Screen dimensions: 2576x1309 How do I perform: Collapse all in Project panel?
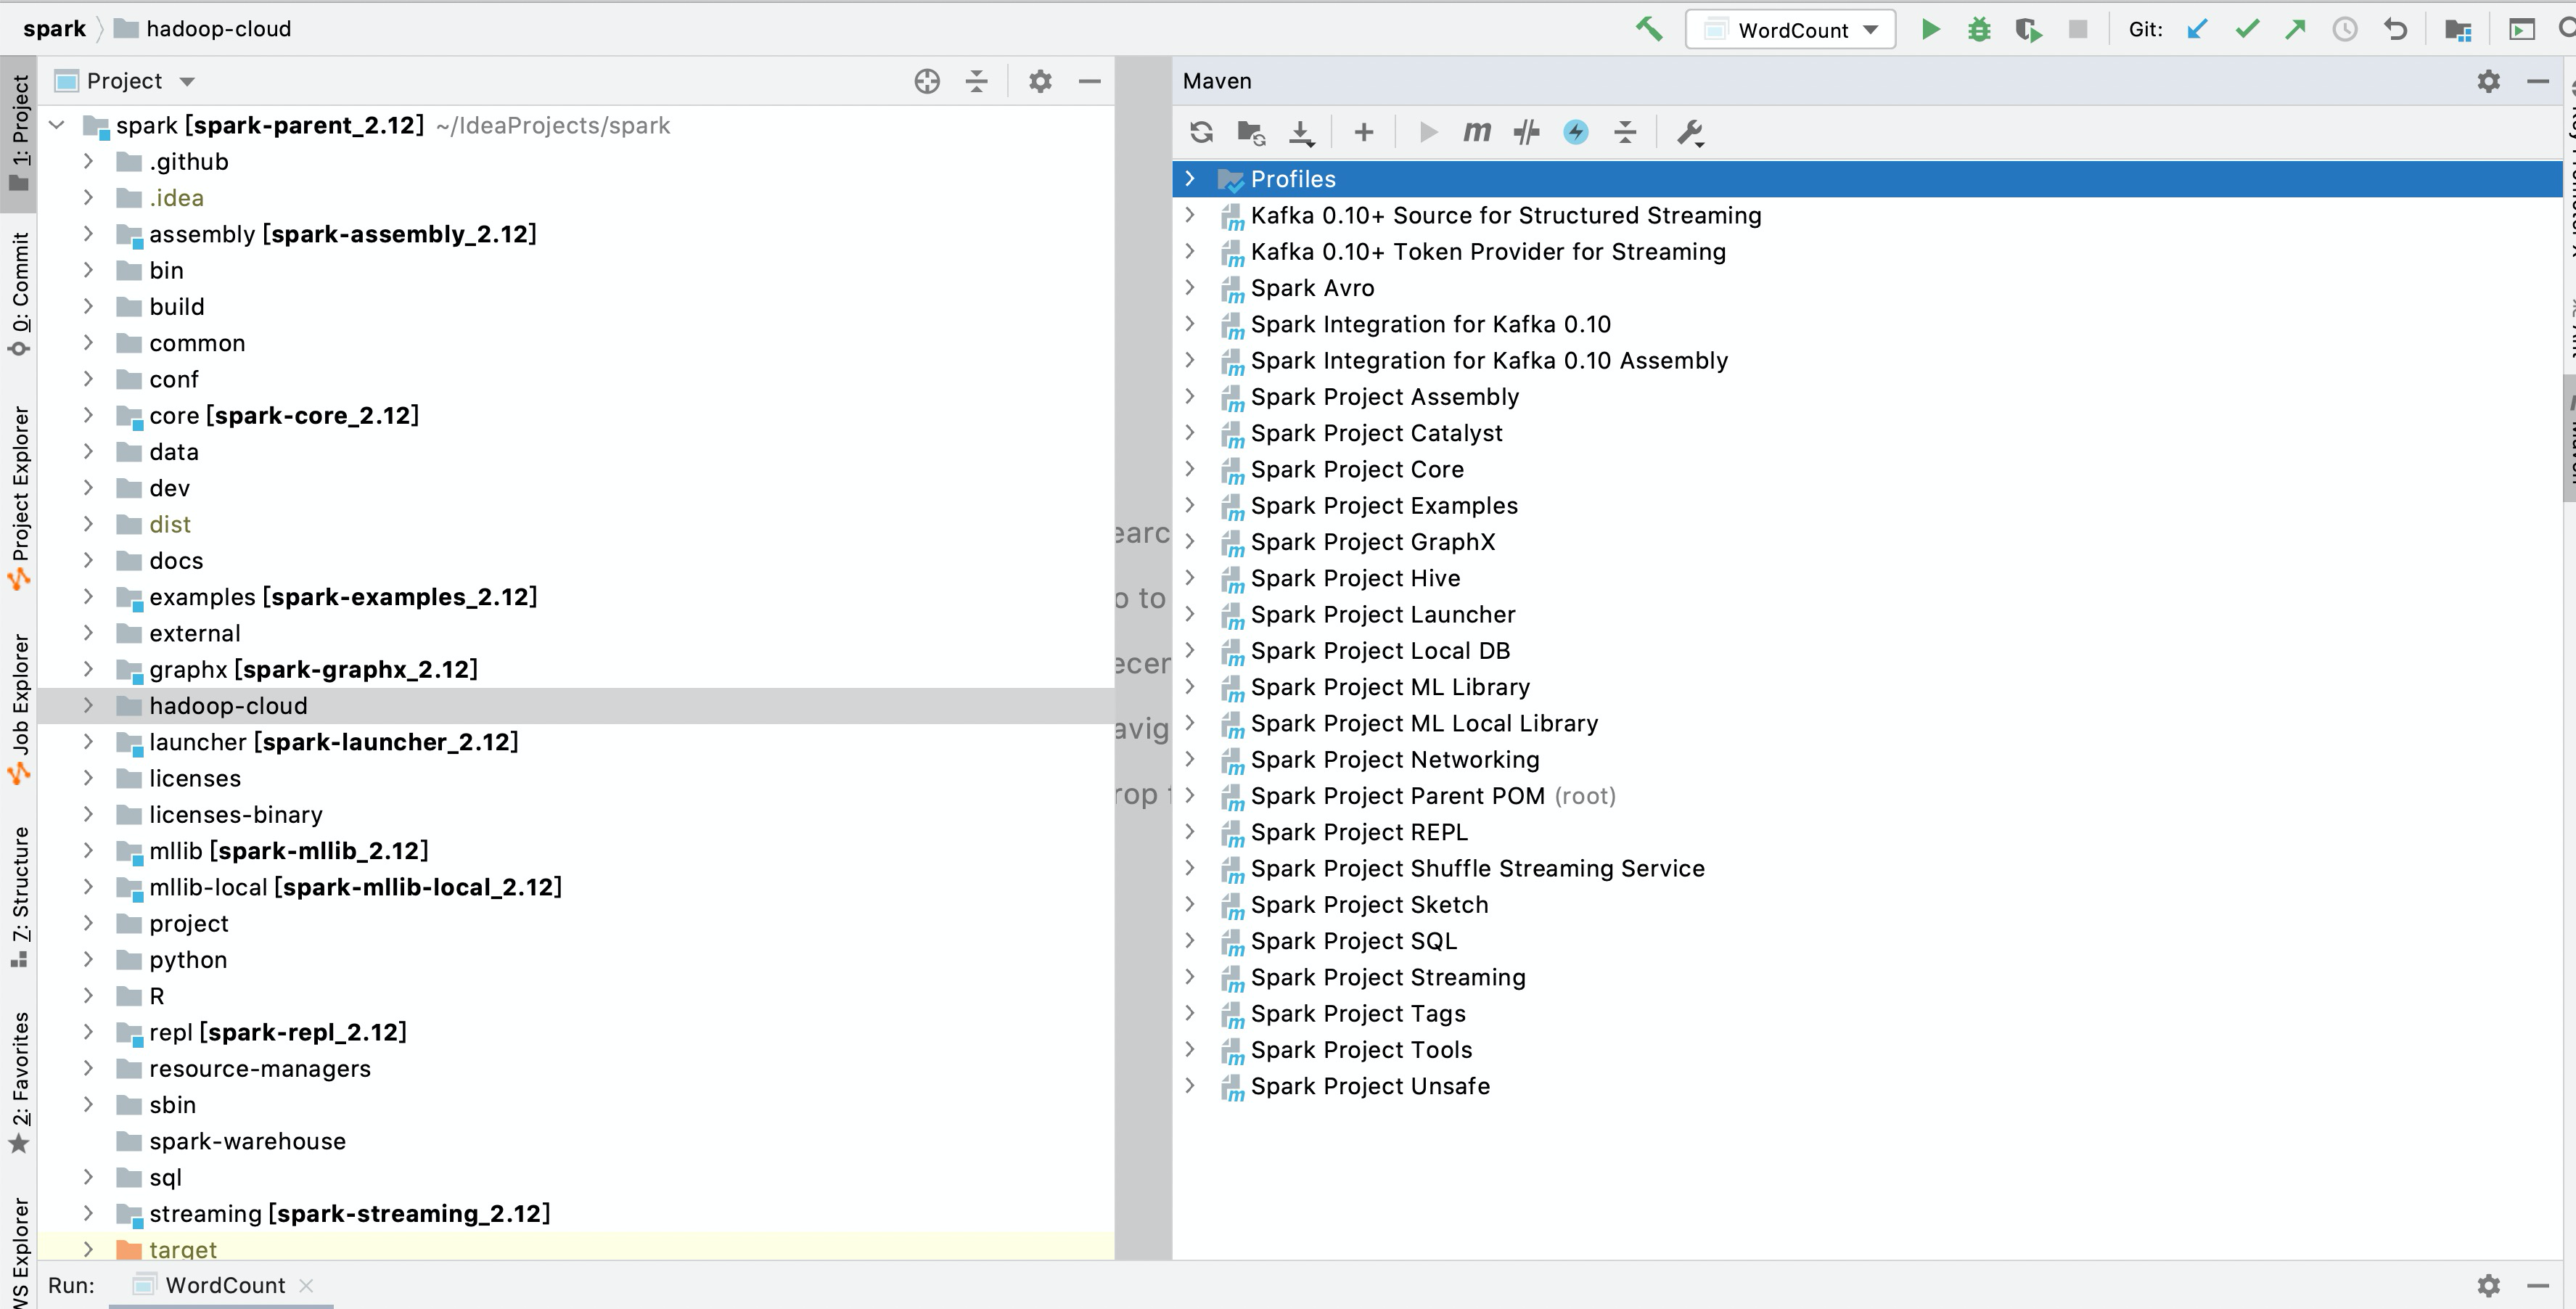pos(977,81)
